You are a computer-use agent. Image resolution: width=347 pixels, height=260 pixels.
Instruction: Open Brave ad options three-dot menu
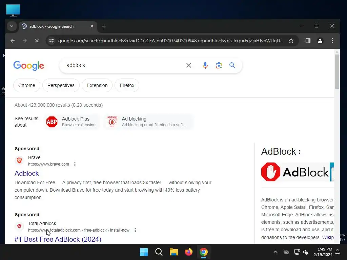pos(75,164)
